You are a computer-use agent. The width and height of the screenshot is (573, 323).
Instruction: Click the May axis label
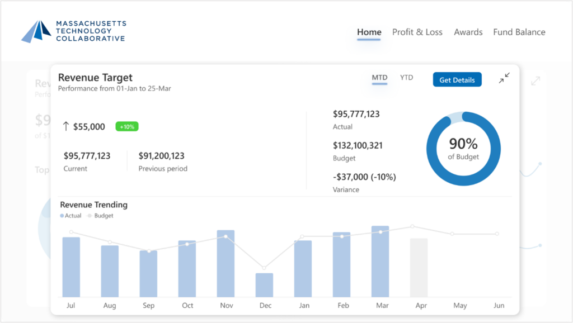click(x=460, y=306)
